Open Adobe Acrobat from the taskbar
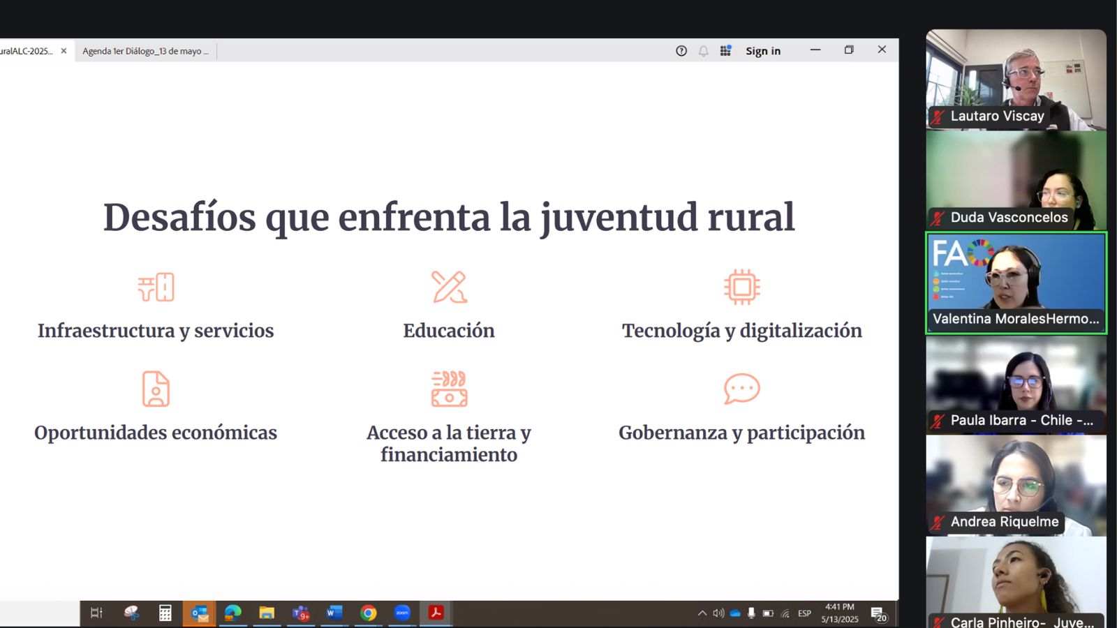The width and height of the screenshot is (1117, 628). tap(436, 613)
